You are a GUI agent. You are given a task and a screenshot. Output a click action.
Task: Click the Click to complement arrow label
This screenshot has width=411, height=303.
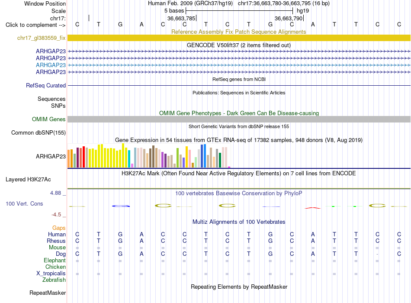pos(35,25)
